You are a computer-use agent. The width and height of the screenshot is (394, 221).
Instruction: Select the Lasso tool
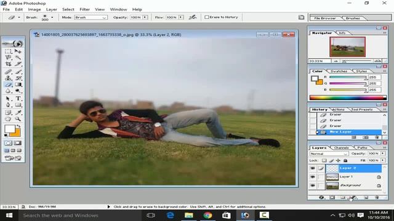(x=8, y=58)
